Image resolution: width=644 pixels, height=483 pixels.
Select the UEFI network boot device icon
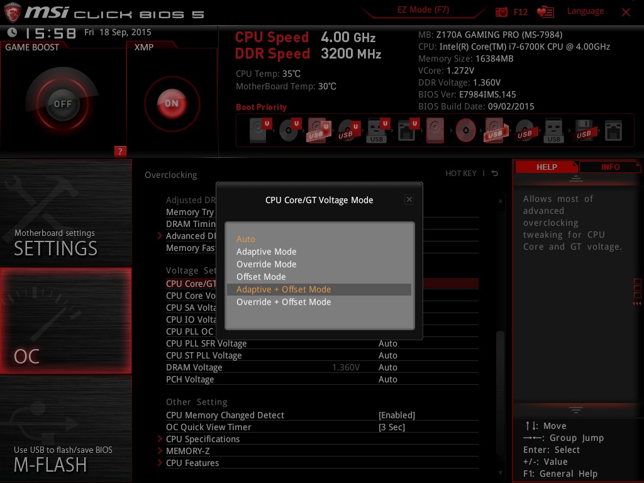408,131
